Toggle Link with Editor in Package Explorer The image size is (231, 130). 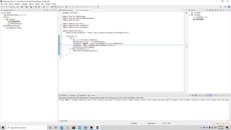[x=47, y=10]
